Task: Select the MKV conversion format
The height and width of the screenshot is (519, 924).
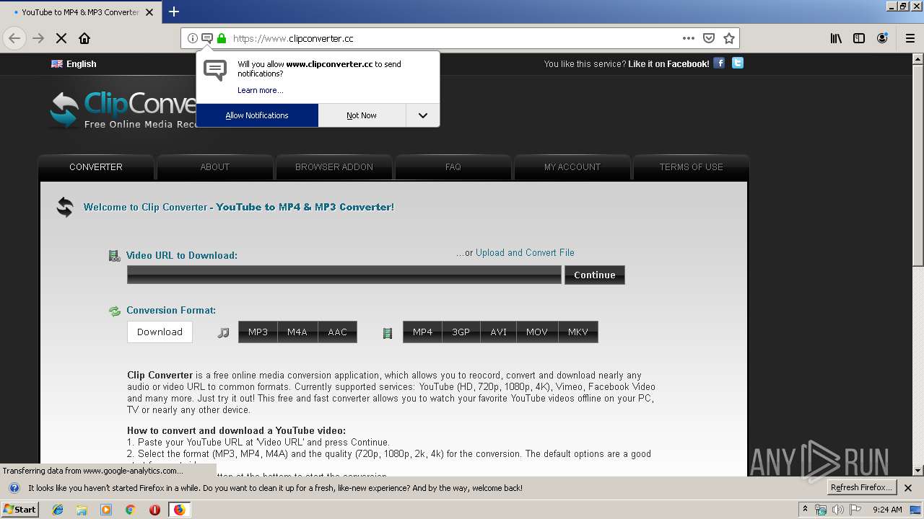Action: 578,332
